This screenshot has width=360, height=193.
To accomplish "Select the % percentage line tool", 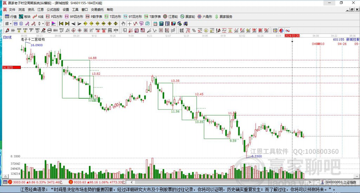I will tap(194, 31).
